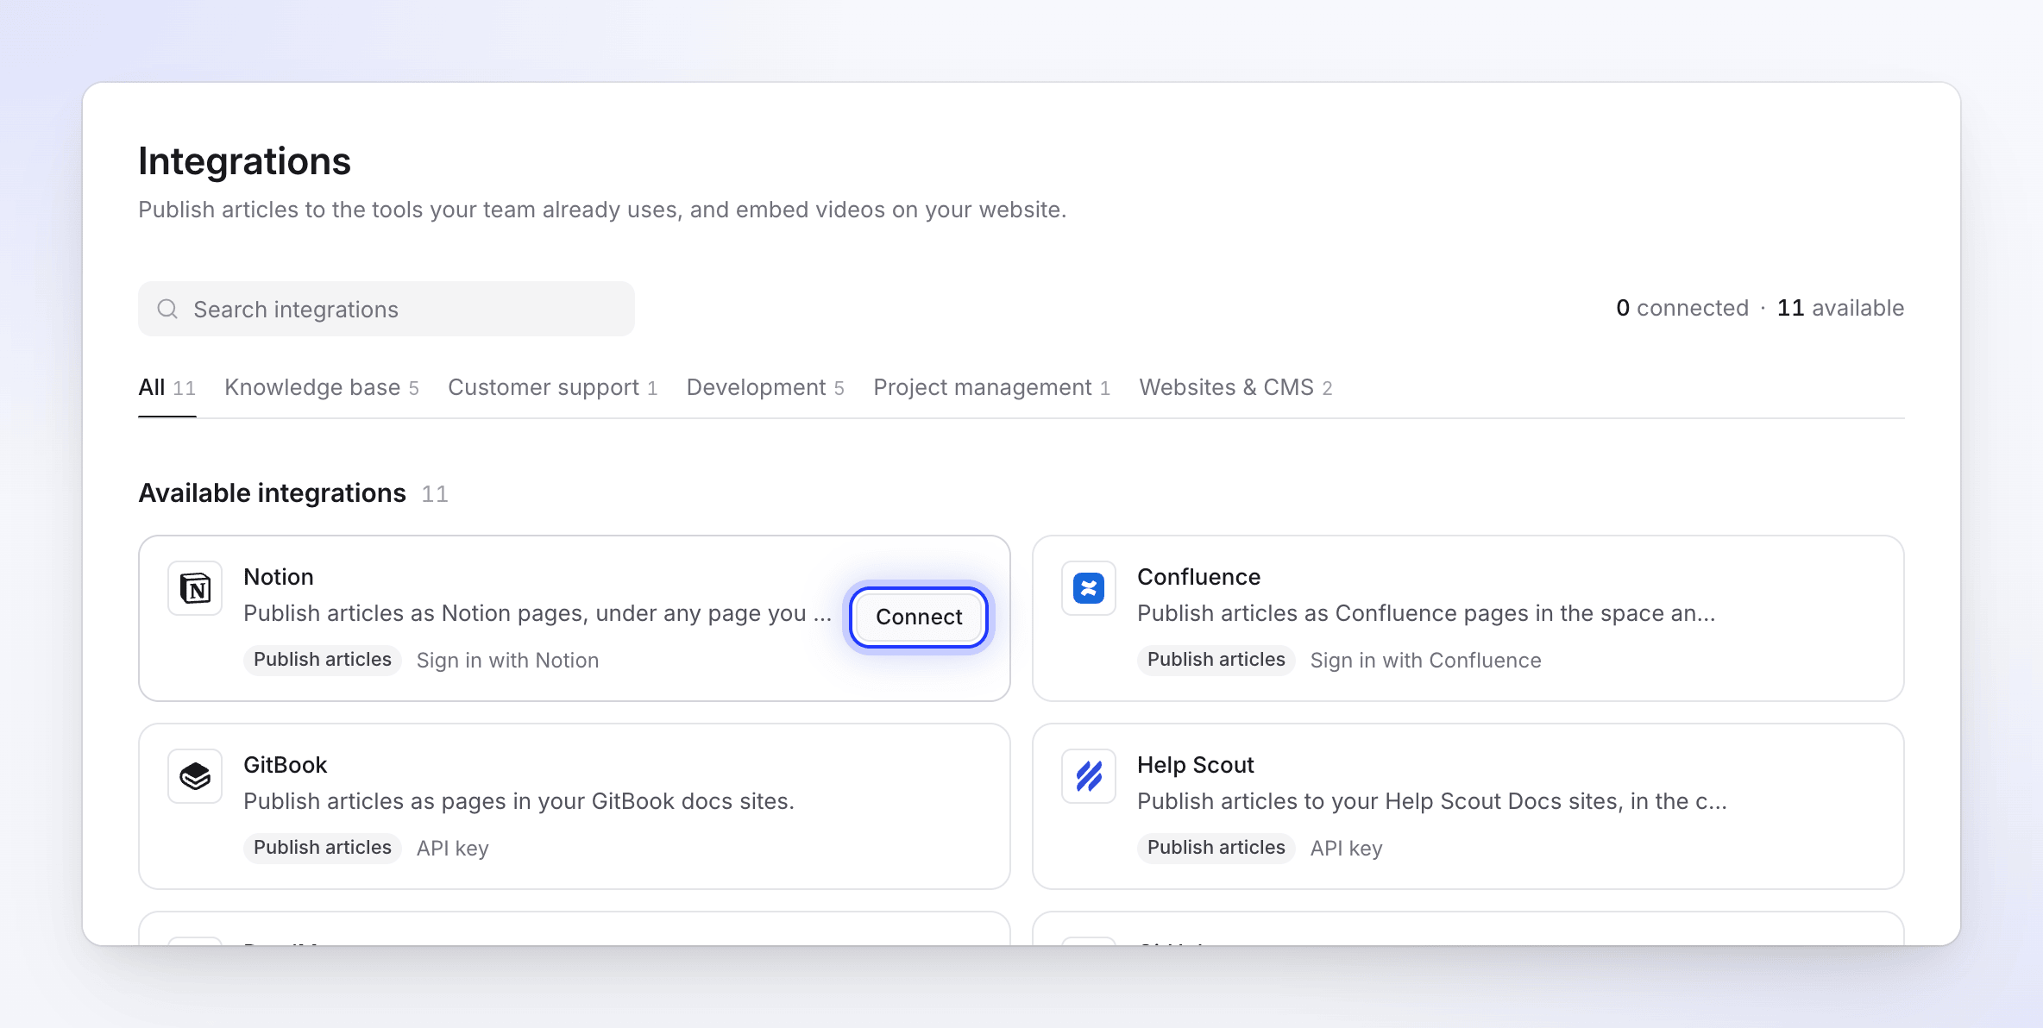
Task: Click 'API key' on the GitBook card
Action: click(x=453, y=849)
